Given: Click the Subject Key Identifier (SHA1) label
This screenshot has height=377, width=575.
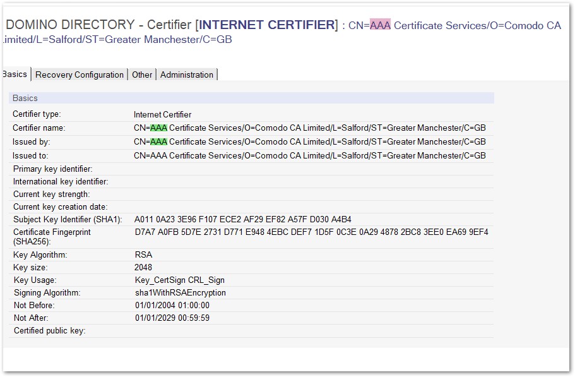Looking at the screenshot, I should click(x=68, y=220).
